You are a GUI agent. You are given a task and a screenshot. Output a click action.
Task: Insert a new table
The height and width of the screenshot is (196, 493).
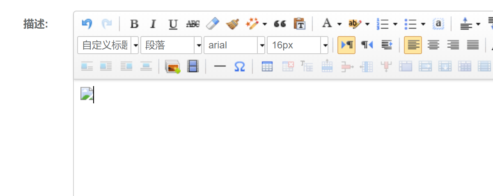[x=267, y=66]
